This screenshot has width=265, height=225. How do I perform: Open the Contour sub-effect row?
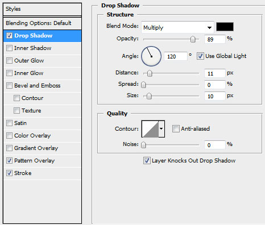(x=42, y=98)
